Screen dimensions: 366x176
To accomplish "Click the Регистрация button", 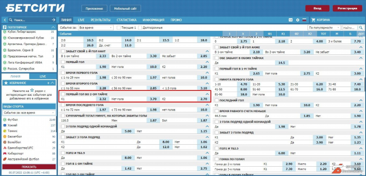I will tap(347, 8).
